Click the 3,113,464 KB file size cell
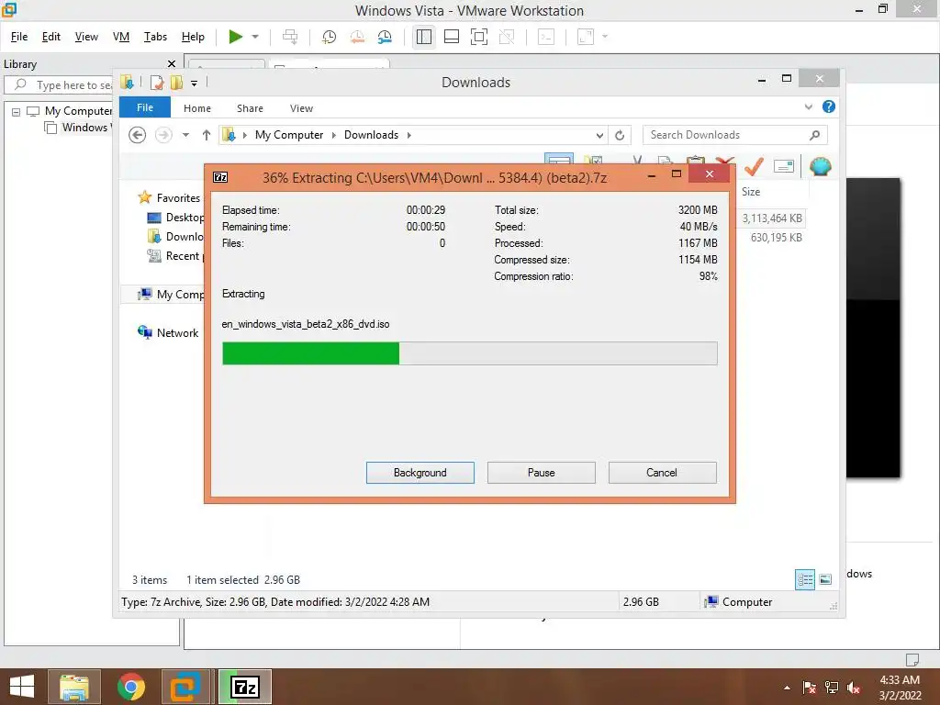The height and width of the screenshot is (705, 940). point(772,218)
